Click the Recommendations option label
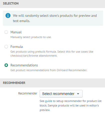The image size is (105, 116). 24,65
